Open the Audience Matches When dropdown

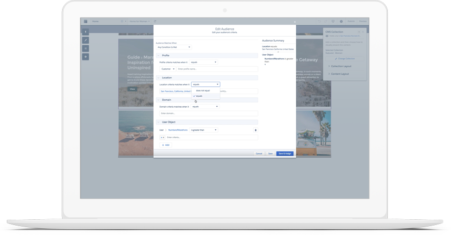point(174,47)
